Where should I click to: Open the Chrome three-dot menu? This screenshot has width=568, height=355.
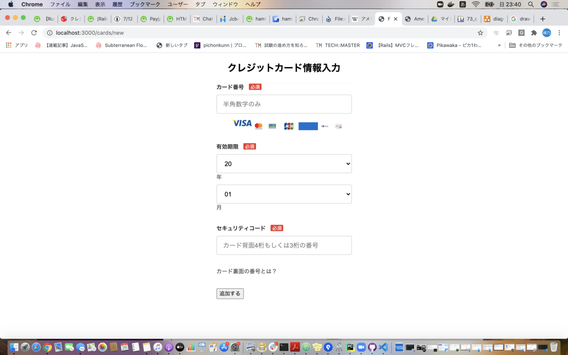click(559, 33)
